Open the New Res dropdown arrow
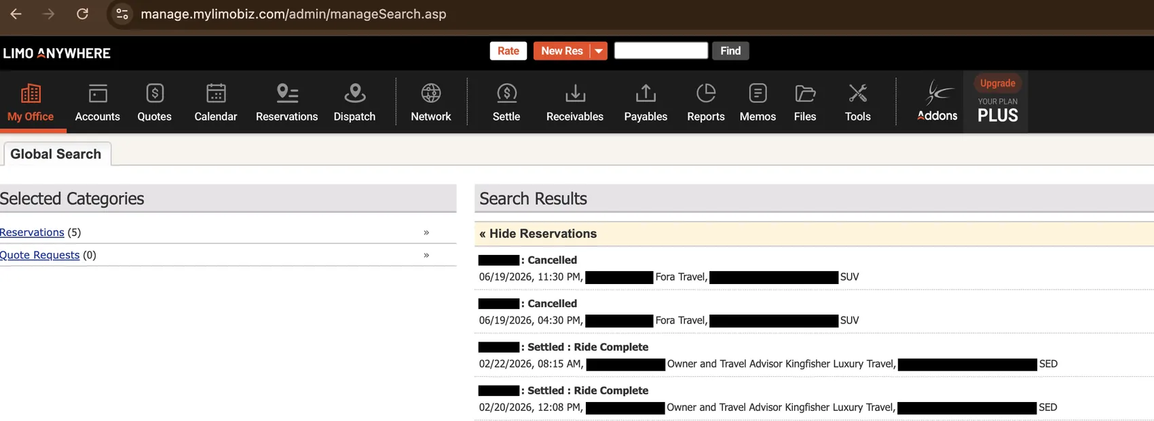Viewport: 1154px width, 421px height. pyautogui.click(x=599, y=51)
